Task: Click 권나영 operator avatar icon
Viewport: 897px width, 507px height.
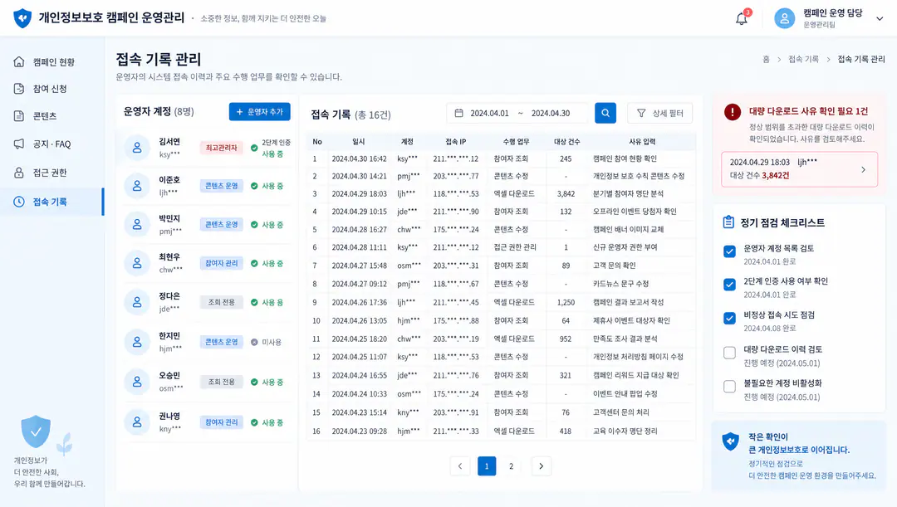Action: point(137,422)
